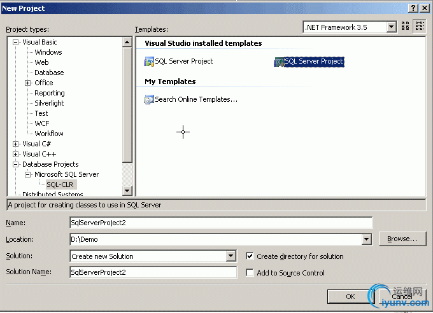Collapse the Visual Basic tree node
433x313 pixels.
pos(16,42)
